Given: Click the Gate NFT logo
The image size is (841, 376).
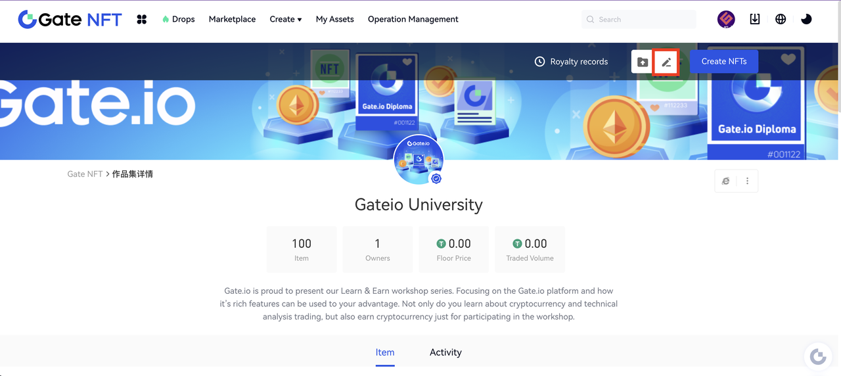Looking at the screenshot, I should point(70,19).
